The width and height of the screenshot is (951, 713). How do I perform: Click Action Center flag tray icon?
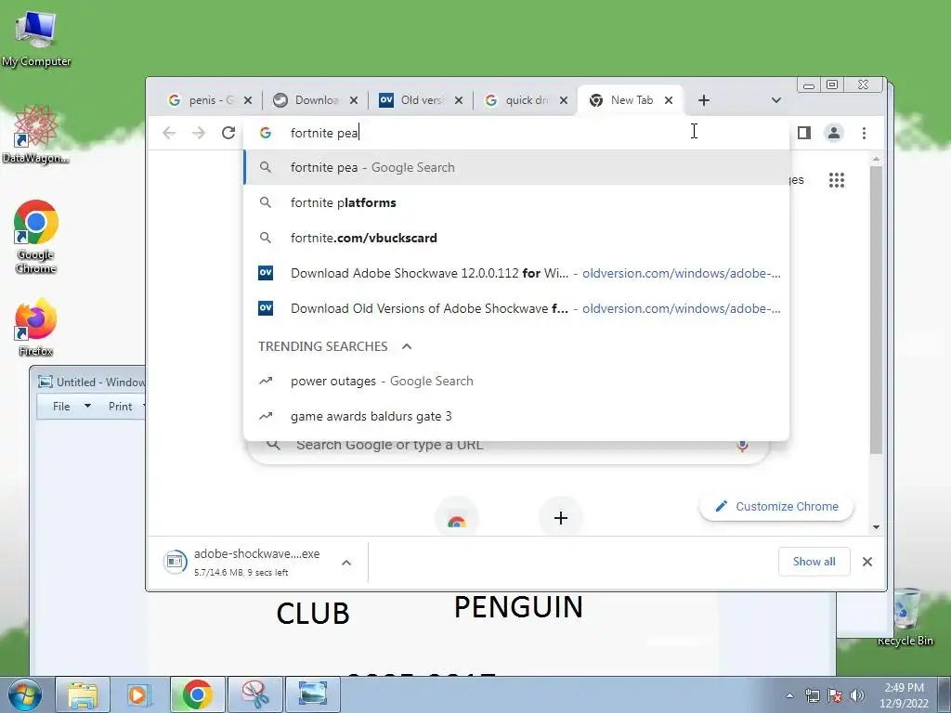(835, 695)
